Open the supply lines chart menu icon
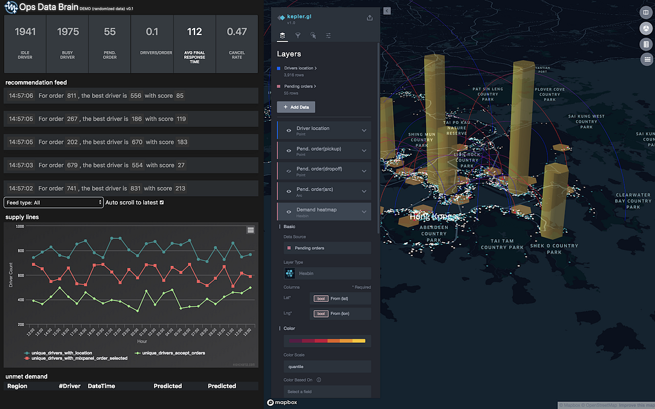655x409 pixels. coord(251,230)
